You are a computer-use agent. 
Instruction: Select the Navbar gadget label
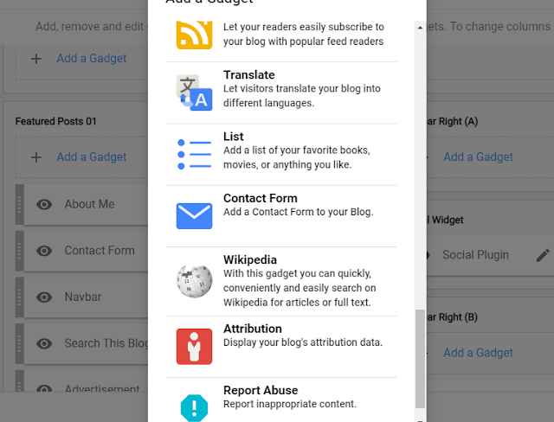[83, 297]
